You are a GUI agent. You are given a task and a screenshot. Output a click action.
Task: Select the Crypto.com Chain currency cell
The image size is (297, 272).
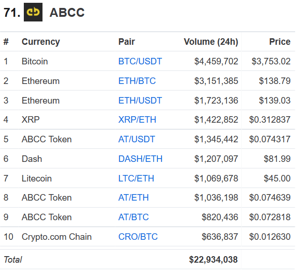[x=57, y=237]
